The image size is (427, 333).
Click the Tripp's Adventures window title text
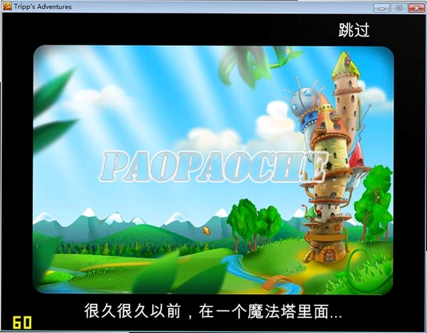43,6
